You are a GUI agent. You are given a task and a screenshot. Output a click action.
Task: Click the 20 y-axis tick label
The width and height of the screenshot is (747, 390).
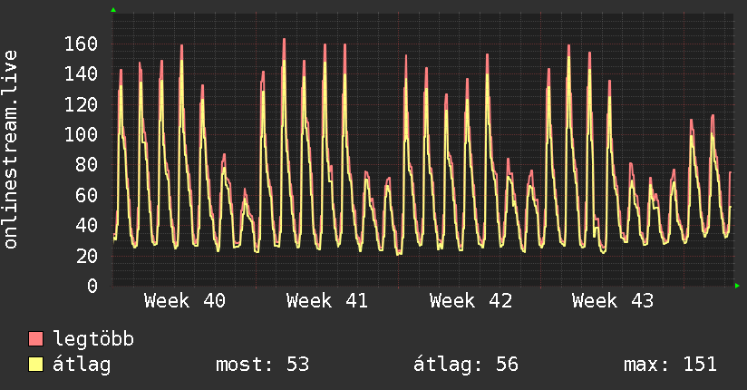[87, 256]
